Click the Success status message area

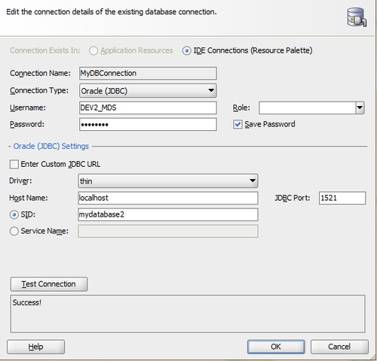188,314
